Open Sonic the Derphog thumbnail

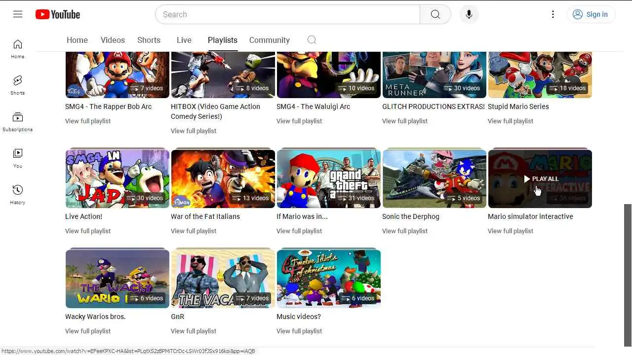click(x=434, y=178)
